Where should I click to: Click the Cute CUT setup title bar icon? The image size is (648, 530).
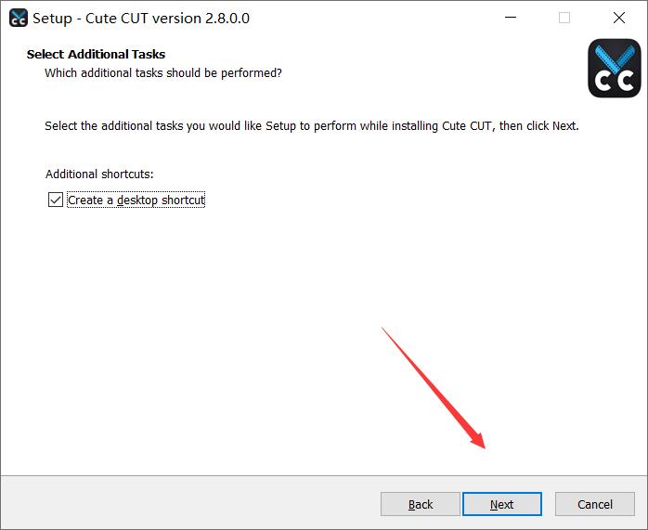(x=17, y=18)
